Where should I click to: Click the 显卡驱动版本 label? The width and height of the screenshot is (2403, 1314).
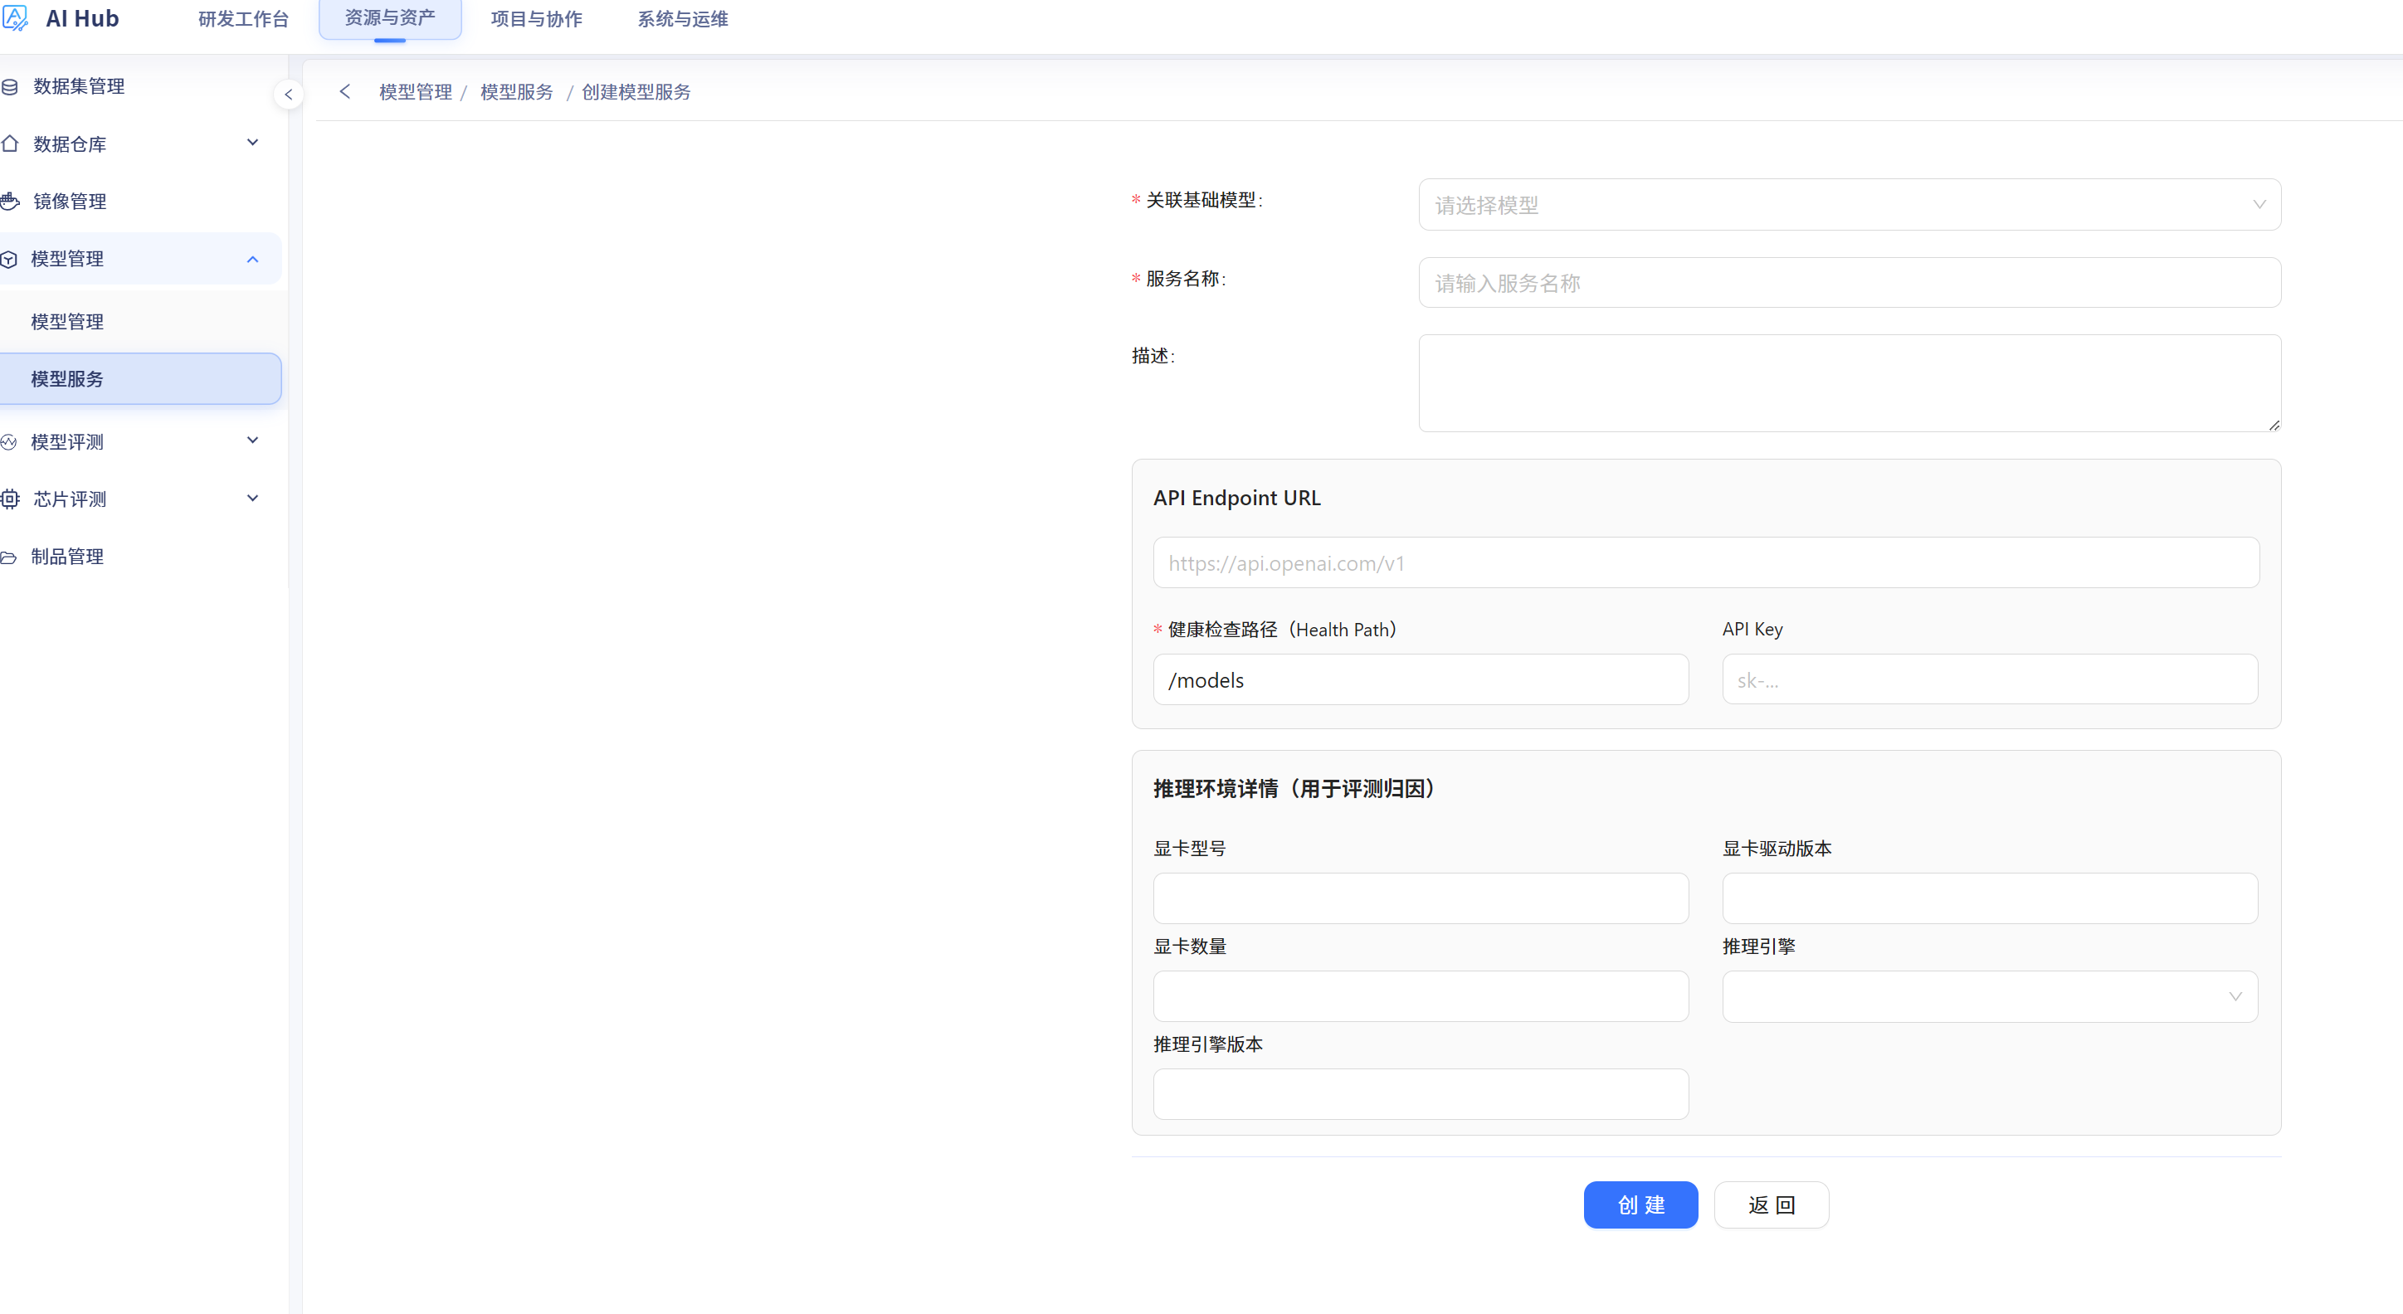point(1777,849)
